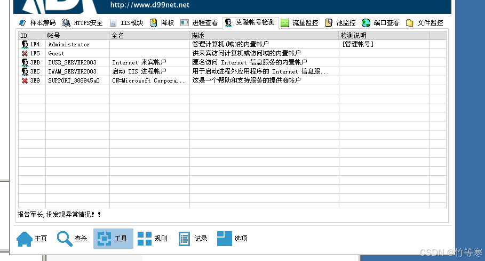Select the Guest account name
485x261 pixels.
pyautogui.click(x=57, y=53)
